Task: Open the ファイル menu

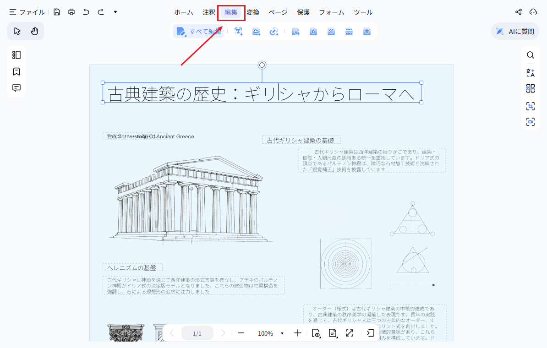Action: click(27, 12)
